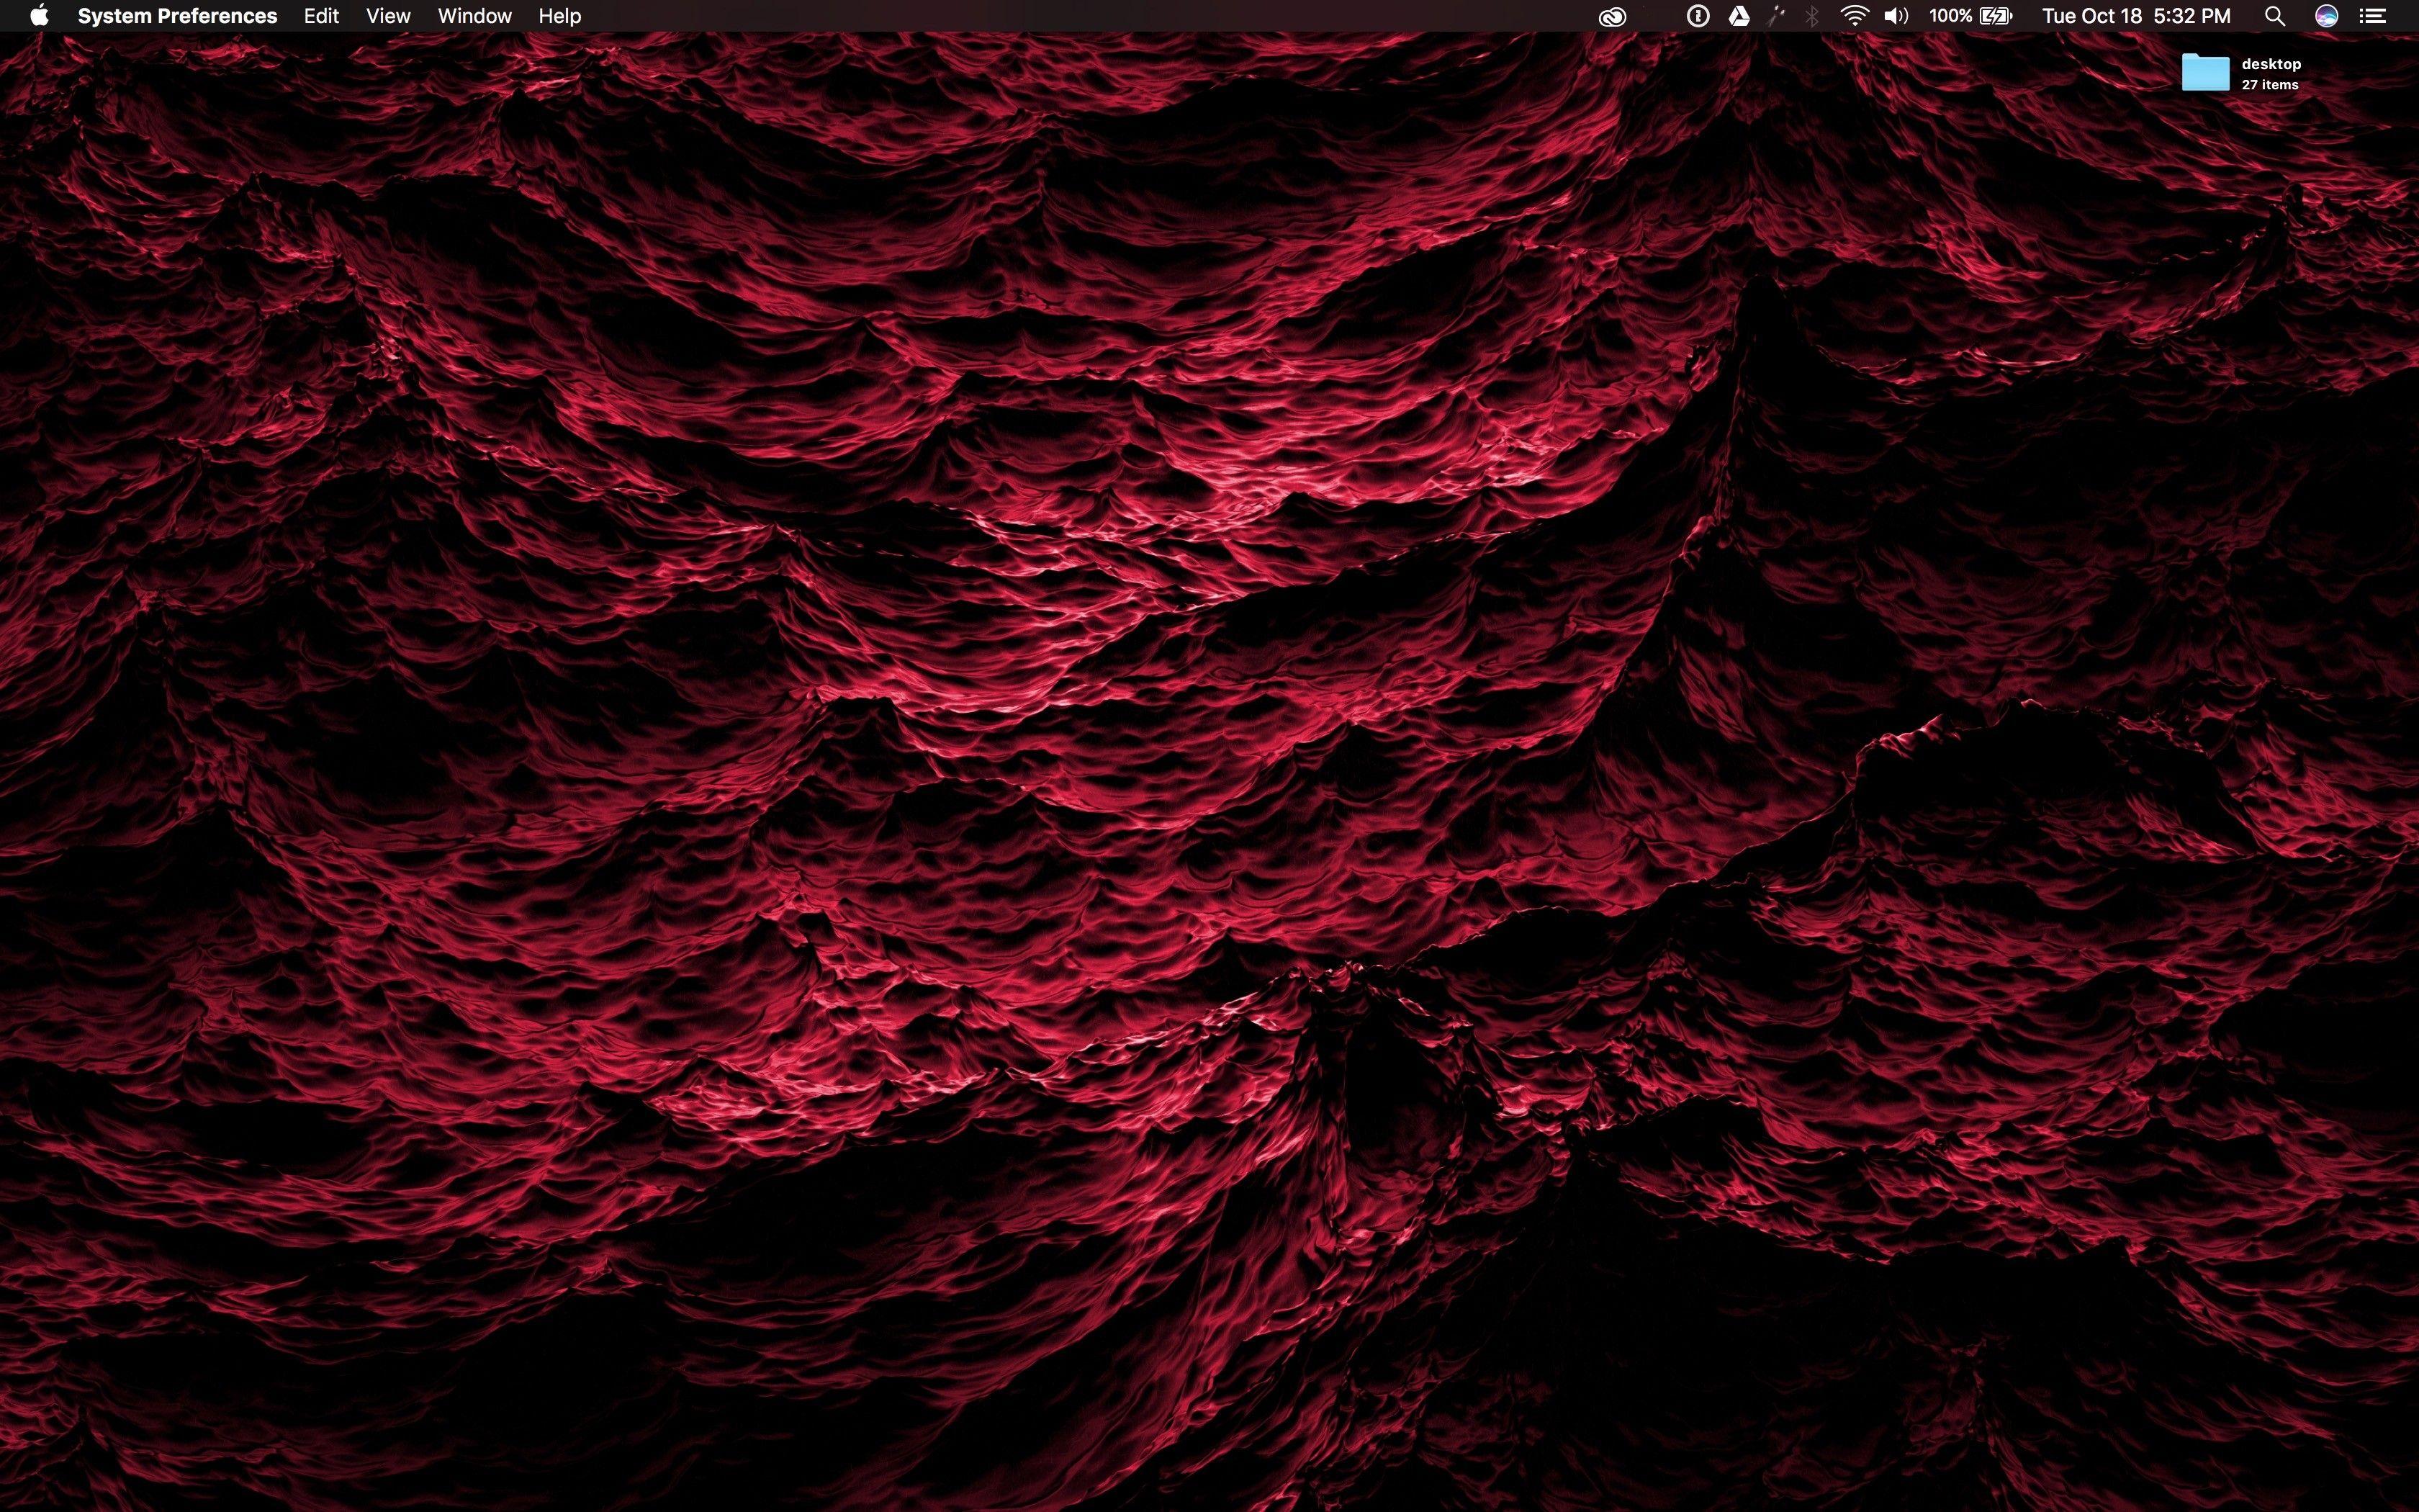Open the Help menu
This screenshot has height=1512, width=2419.
pos(559,16)
